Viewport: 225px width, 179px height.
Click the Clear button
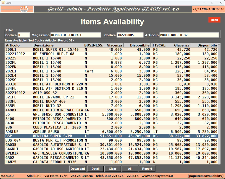(113, 169)
